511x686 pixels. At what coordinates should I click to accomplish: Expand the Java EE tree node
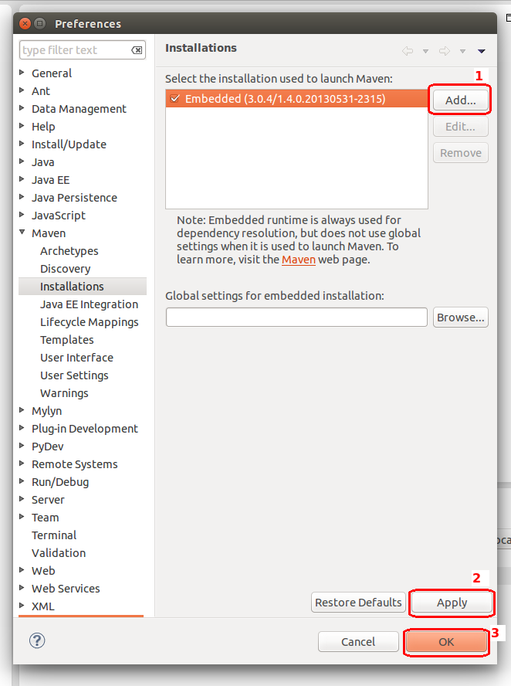(x=22, y=180)
